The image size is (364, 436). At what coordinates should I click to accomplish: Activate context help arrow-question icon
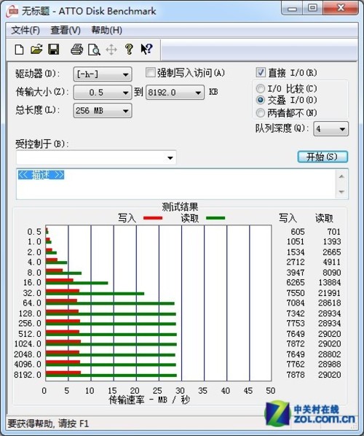pos(146,50)
